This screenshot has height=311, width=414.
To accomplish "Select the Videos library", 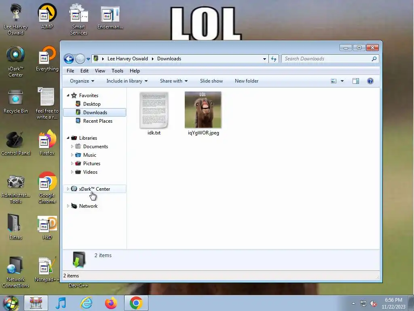I will point(90,172).
